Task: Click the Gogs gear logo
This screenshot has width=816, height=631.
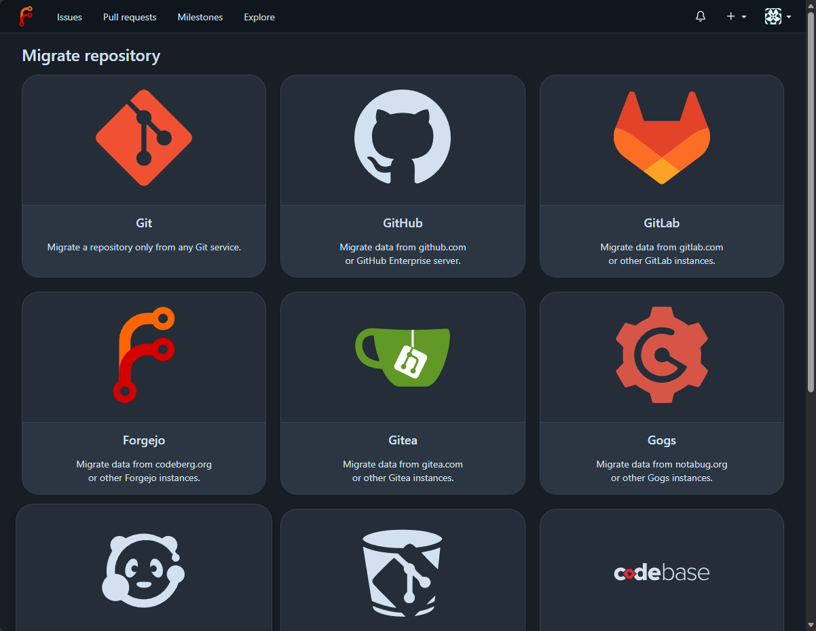Action: [662, 355]
